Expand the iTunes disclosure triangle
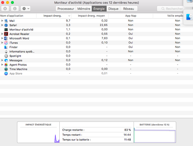Screen dimensions: 193x146 point(2,43)
